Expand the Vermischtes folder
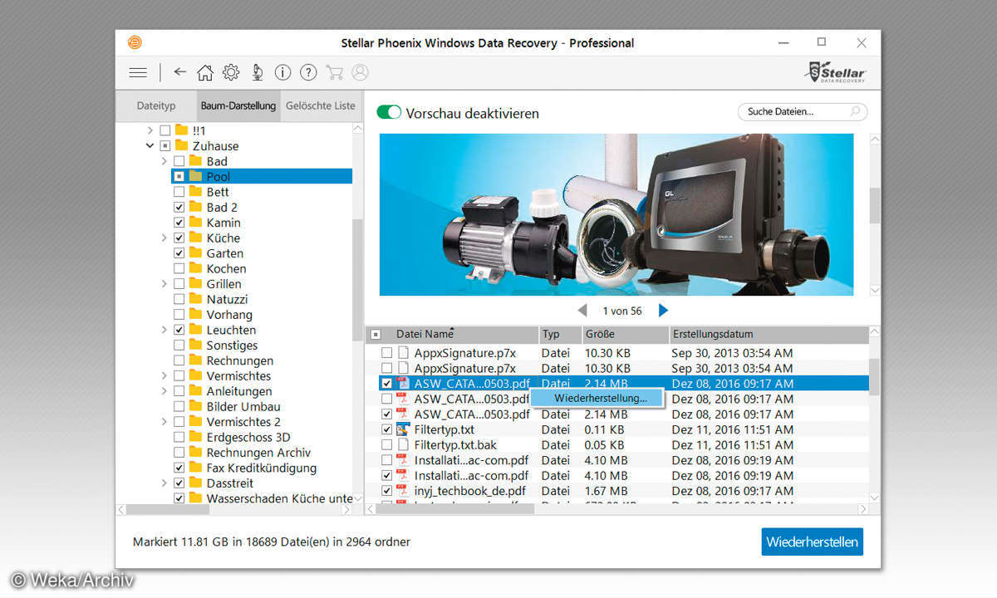 pos(164,376)
